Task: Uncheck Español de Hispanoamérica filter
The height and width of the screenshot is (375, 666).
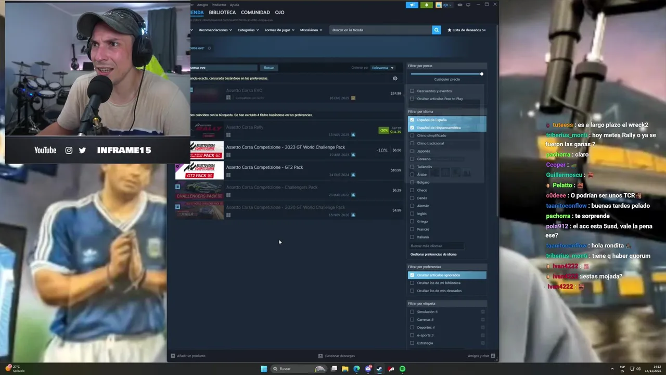Action: coord(412,128)
